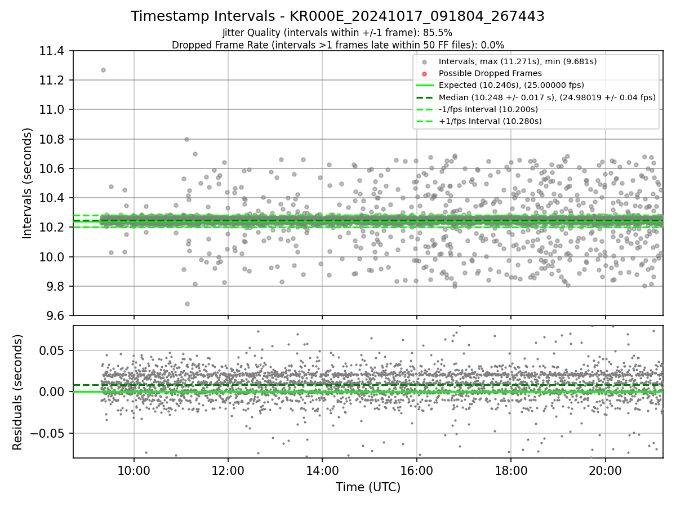Click the maximum interval outlier point near 11.27s
The image size is (676, 507).
[x=103, y=70]
